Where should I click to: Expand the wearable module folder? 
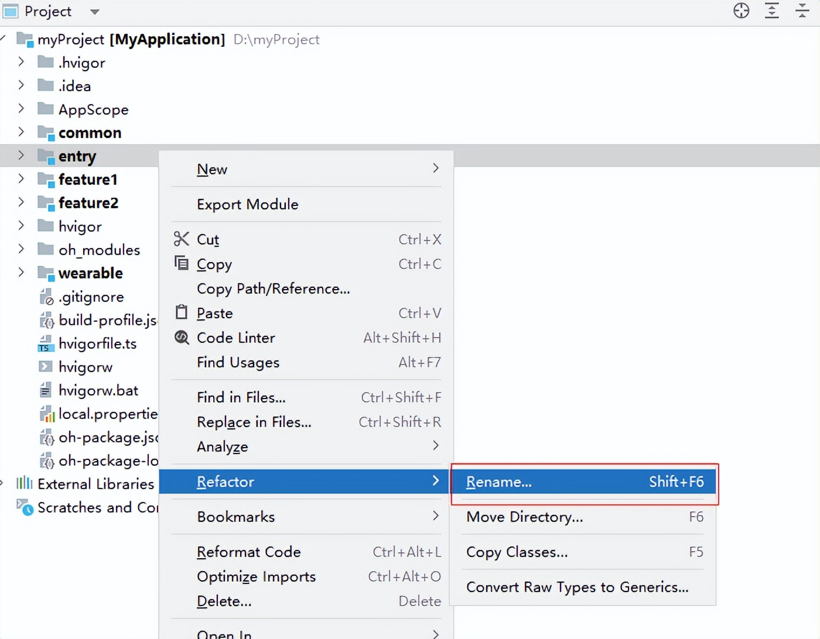[x=21, y=273]
